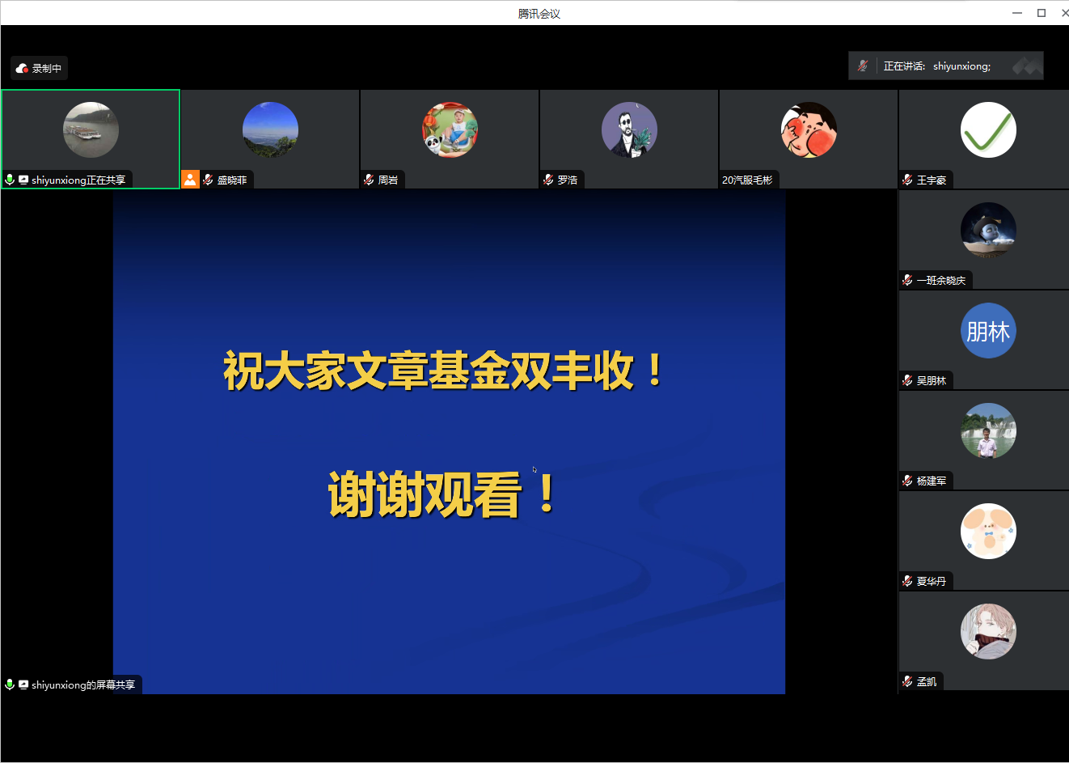Click muted mic icon next to 杨建军
The height and width of the screenshot is (763, 1069).
[x=907, y=481]
